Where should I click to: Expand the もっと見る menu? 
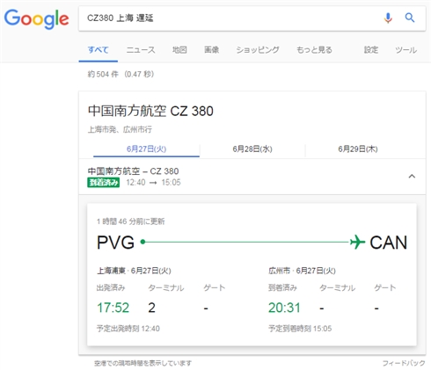[314, 50]
